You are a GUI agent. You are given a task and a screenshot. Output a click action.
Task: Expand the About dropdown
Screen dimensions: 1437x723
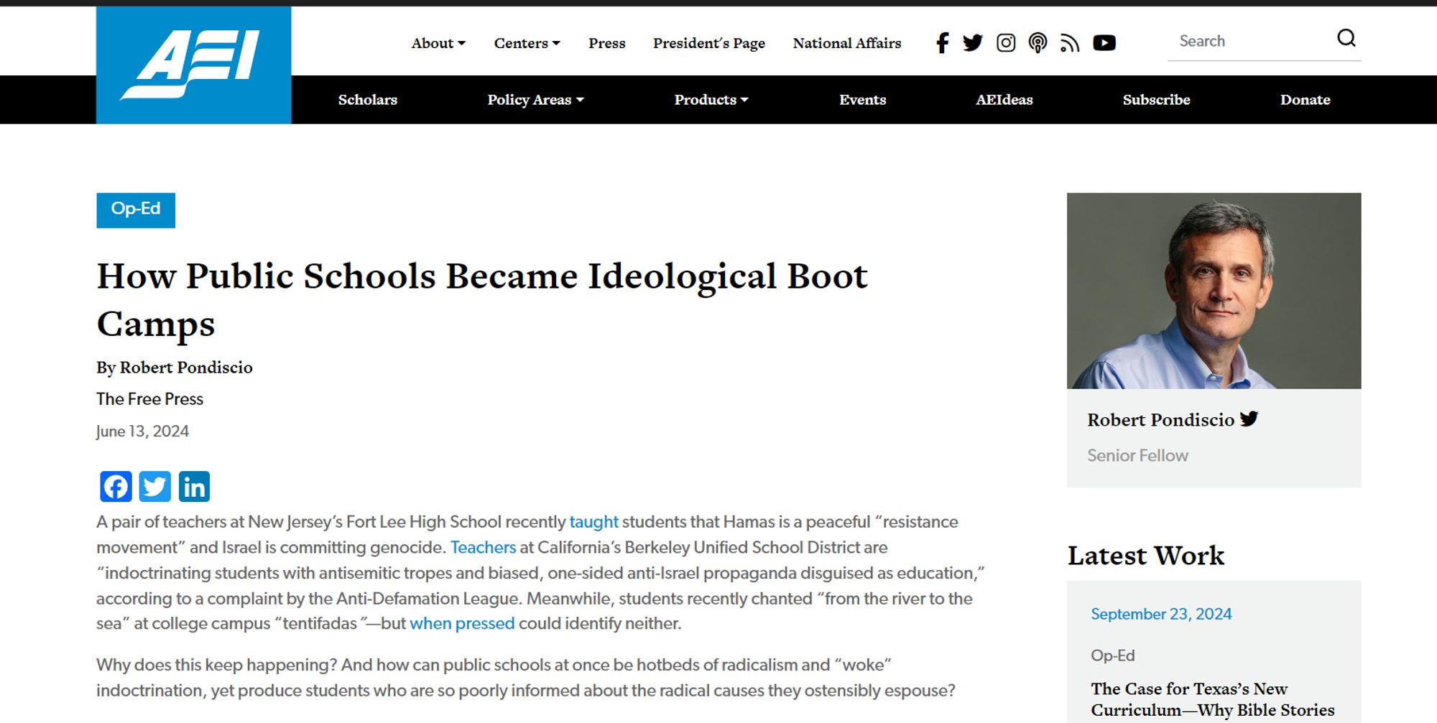(x=438, y=43)
